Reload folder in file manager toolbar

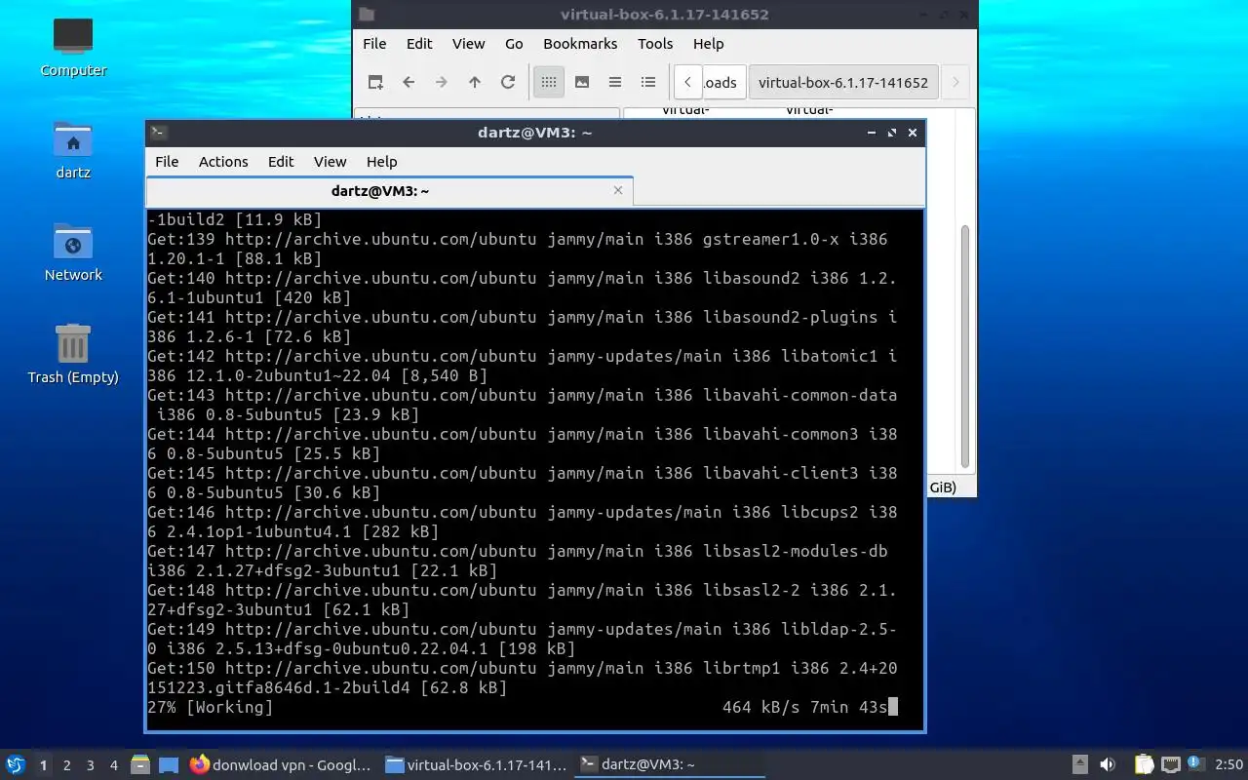click(x=508, y=82)
